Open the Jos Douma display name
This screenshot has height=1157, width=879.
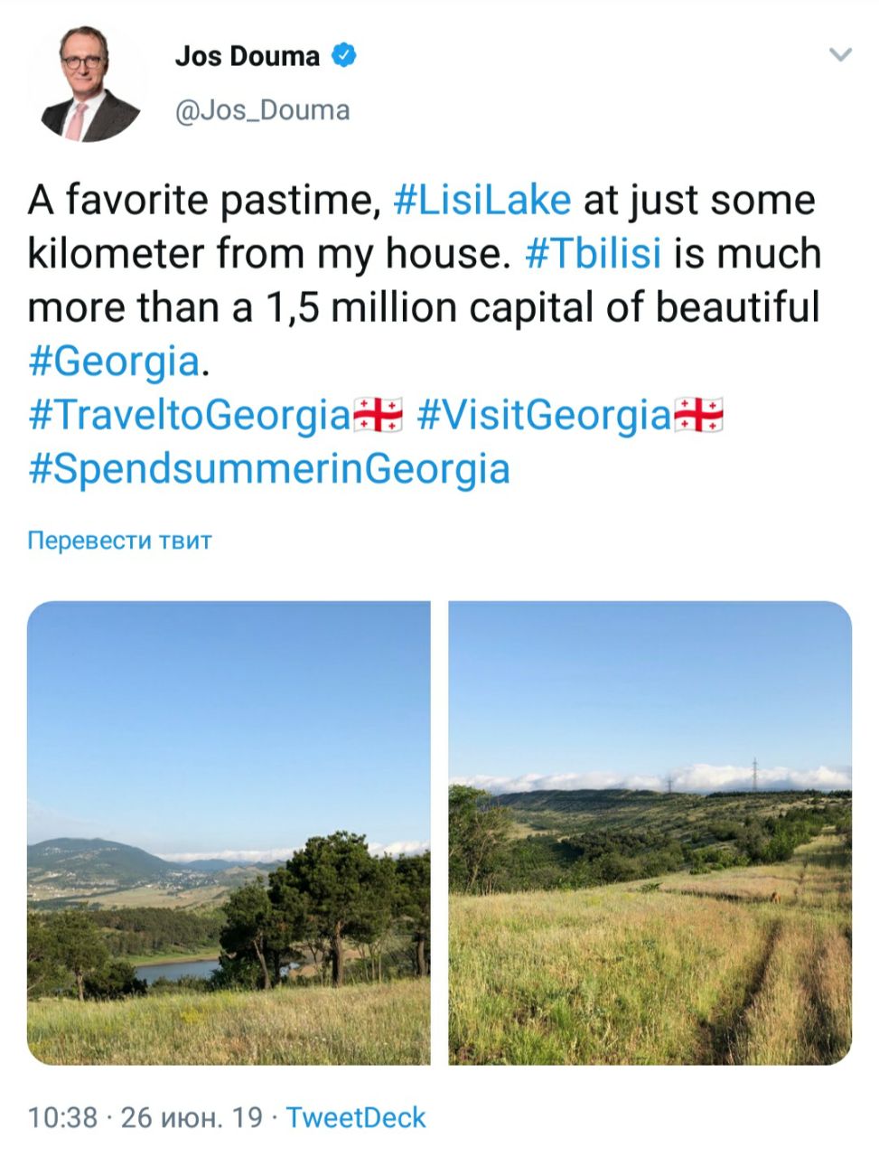pos(247,56)
